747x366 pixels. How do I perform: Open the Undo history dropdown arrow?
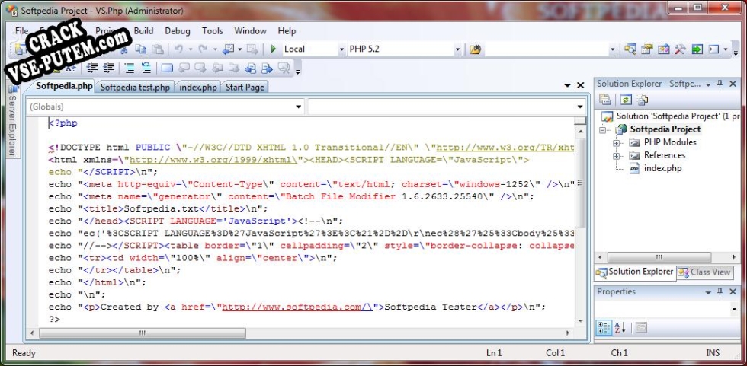tap(191, 49)
